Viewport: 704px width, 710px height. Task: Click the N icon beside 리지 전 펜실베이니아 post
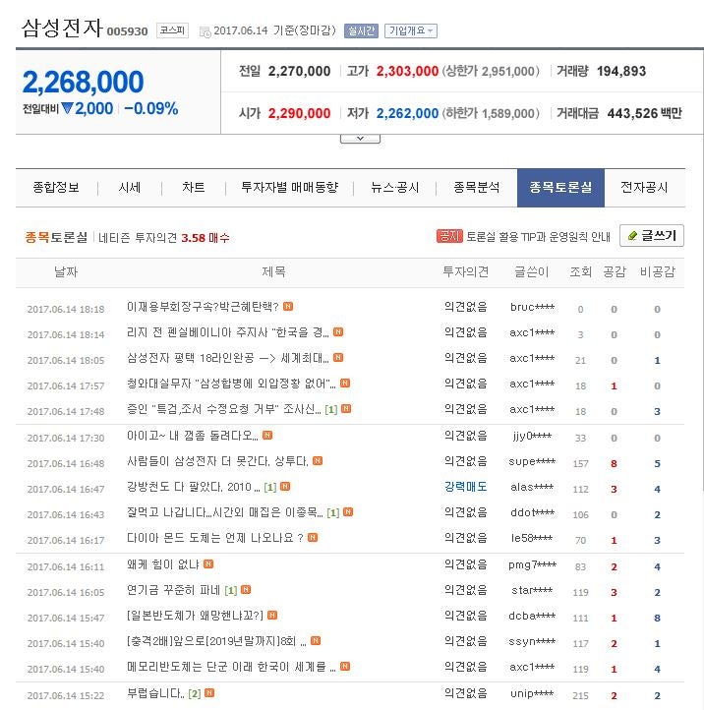(x=338, y=332)
